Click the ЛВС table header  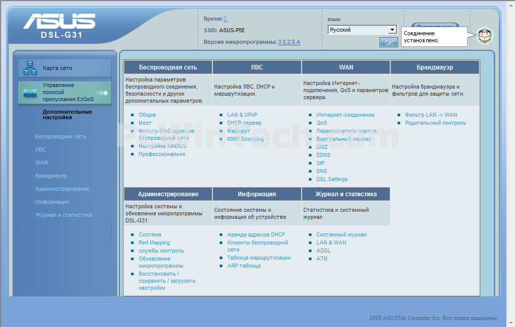point(257,67)
